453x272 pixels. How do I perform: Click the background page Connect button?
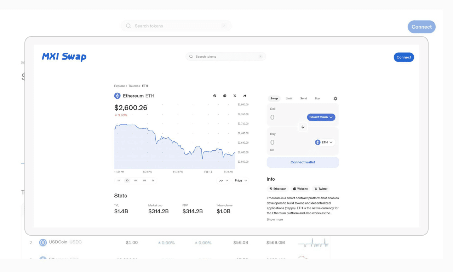click(x=422, y=27)
